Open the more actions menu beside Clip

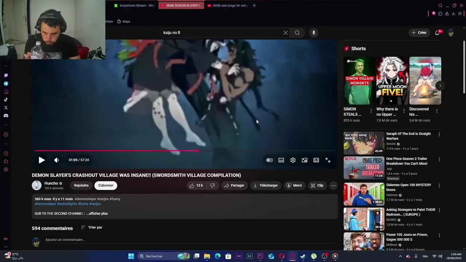pos(333,186)
